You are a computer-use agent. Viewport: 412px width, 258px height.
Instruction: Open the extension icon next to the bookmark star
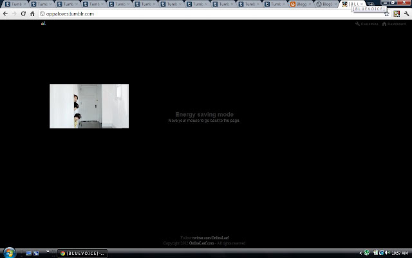click(x=397, y=14)
